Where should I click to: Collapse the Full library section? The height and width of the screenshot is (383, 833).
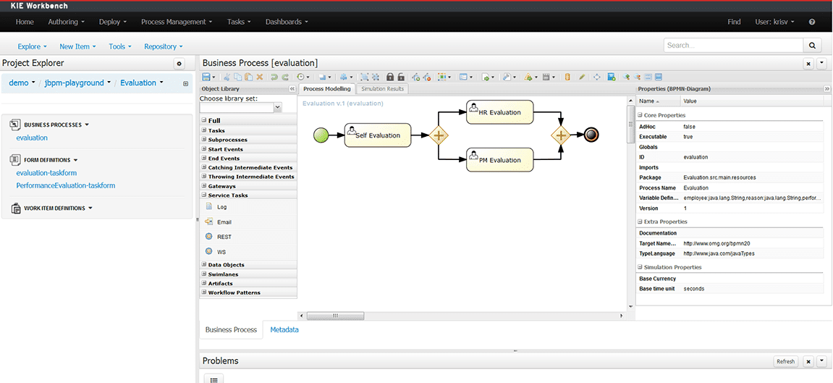(x=203, y=121)
